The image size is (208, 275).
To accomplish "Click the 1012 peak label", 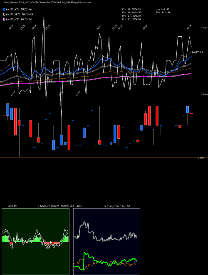I will (145, 27).
